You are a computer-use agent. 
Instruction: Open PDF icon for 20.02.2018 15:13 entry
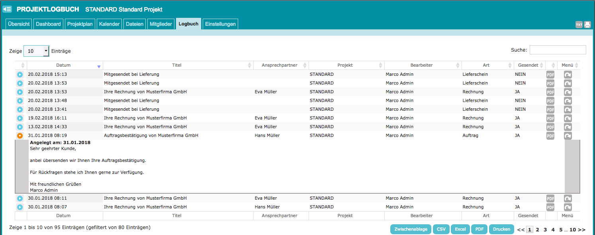tap(550, 75)
